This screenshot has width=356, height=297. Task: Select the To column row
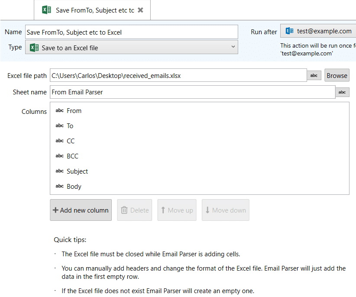200,126
